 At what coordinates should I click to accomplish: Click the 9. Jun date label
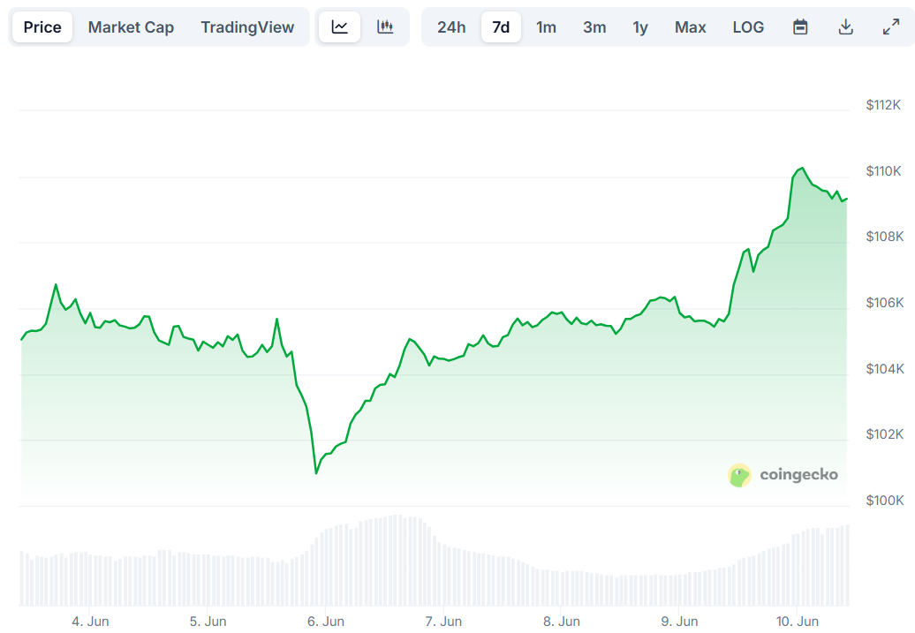(679, 622)
